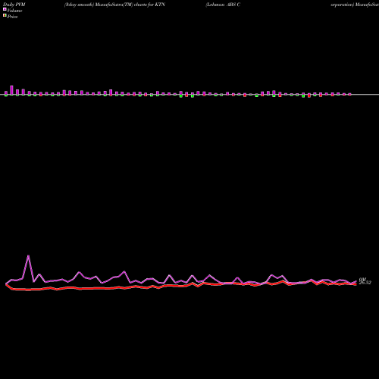Click the tallest magenta bar in the volume bar row
The height and width of the screenshot is (379, 379).
point(11,90)
